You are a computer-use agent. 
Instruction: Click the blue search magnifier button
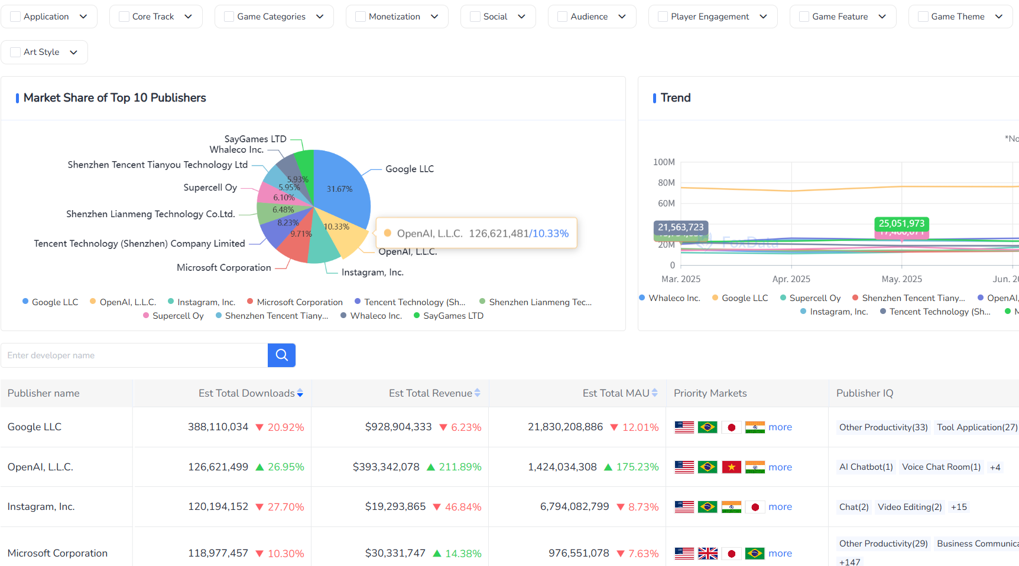(281, 355)
